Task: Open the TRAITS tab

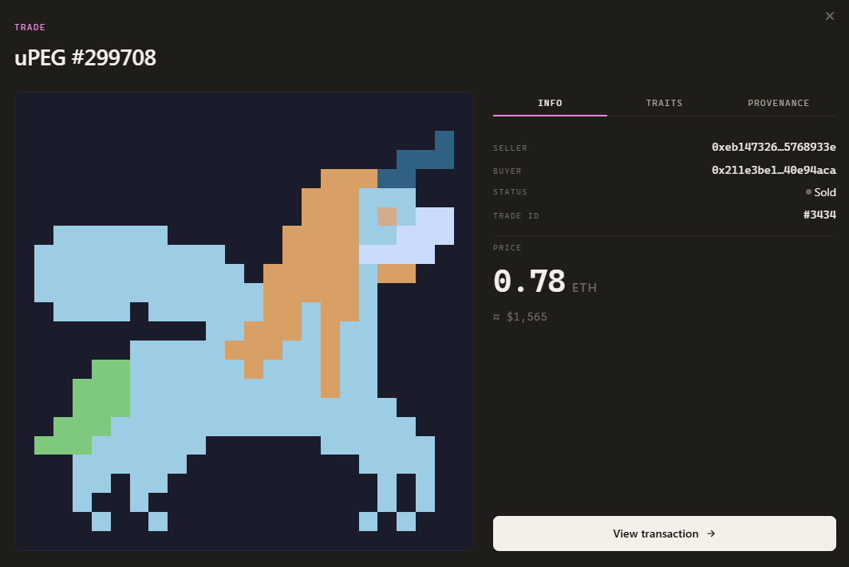Action: [664, 103]
